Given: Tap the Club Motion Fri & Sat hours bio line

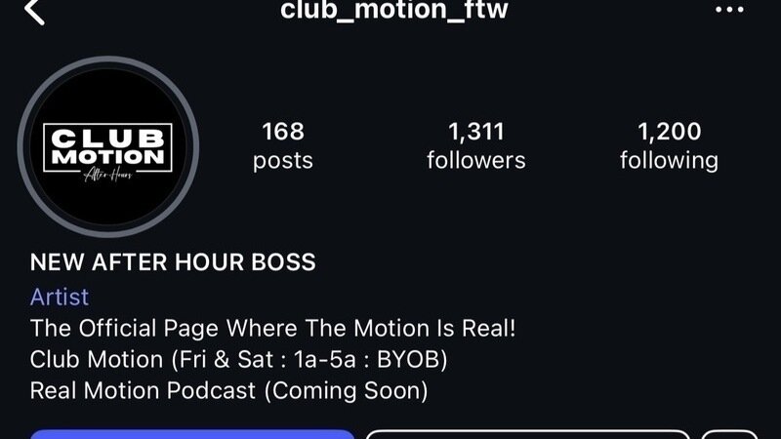Looking at the screenshot, I should click(x=238, y=359).
